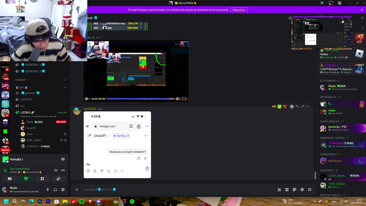Open the gift icon in message bar
The height and width of the screenshot is (206, 366).
[279, 189]
